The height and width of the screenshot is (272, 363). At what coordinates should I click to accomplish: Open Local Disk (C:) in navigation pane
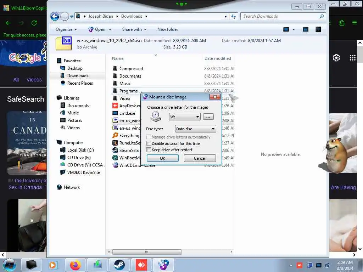click(x=80, y=150)
